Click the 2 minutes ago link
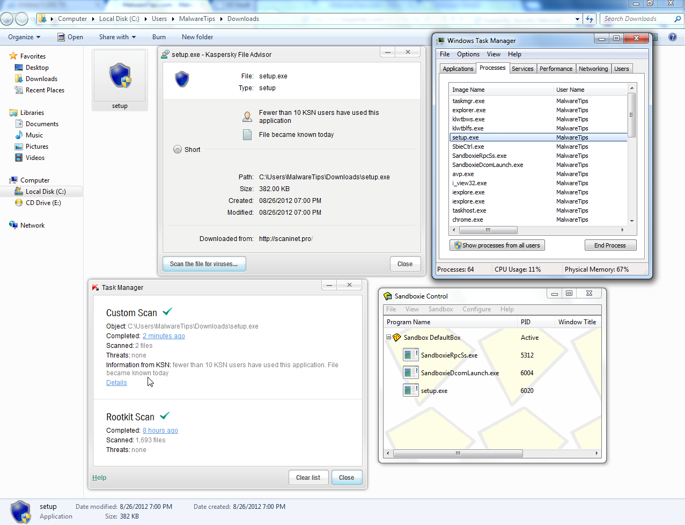 pyautogui.click(x=164, y=336)
